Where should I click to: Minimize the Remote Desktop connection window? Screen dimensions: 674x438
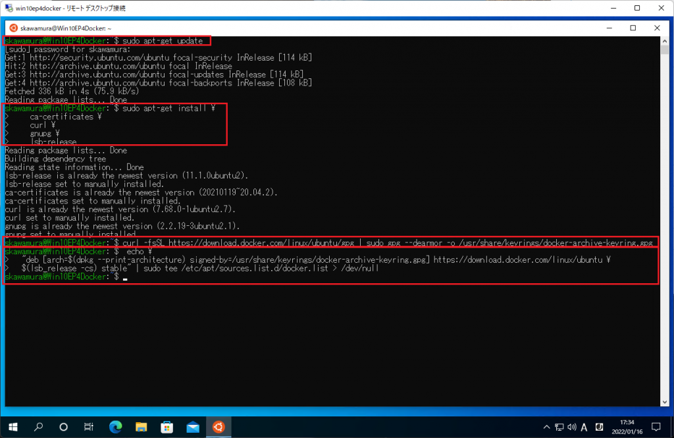pyautogui.click(x=613, y=8)
